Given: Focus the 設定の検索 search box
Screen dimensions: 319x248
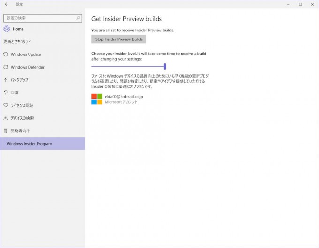Looking at the screenshot, I should pos(43,18).
